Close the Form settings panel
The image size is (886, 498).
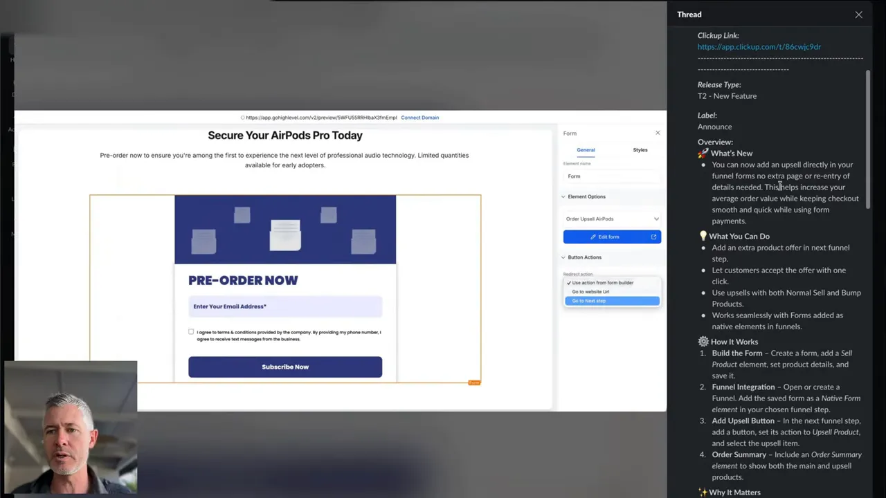(658, 133)
